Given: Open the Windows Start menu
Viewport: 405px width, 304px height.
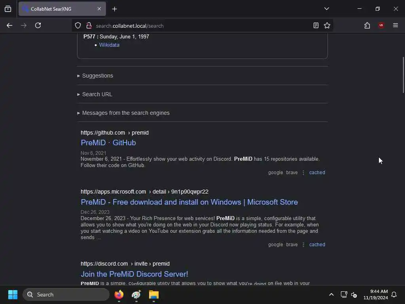Looking at the screenshot, I should [13, 294].
